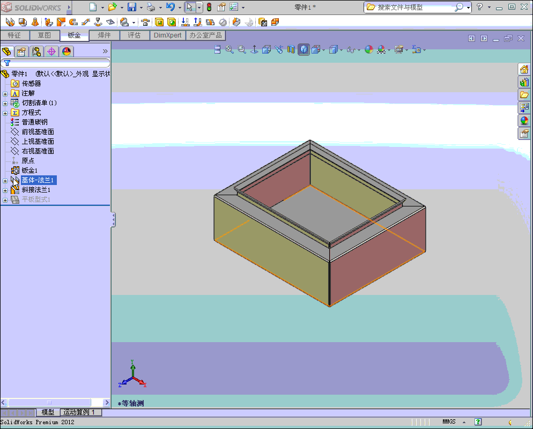Undo the last action
Image resolution: width=533 pixels, height=429 pixels.
point(171,7)
